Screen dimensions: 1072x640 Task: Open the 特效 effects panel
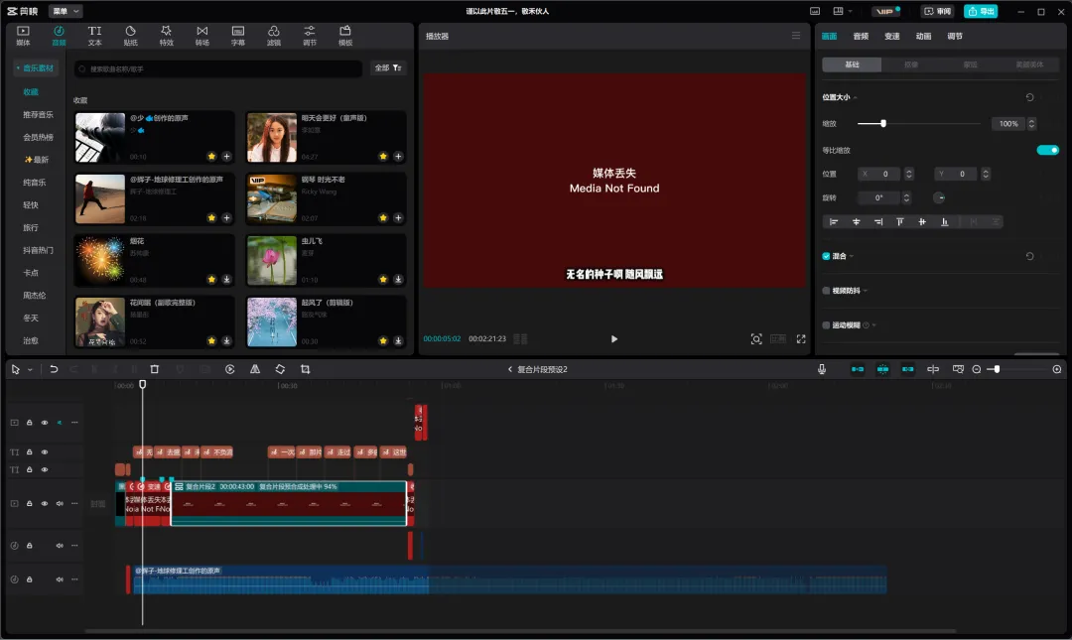click(166, 36)
